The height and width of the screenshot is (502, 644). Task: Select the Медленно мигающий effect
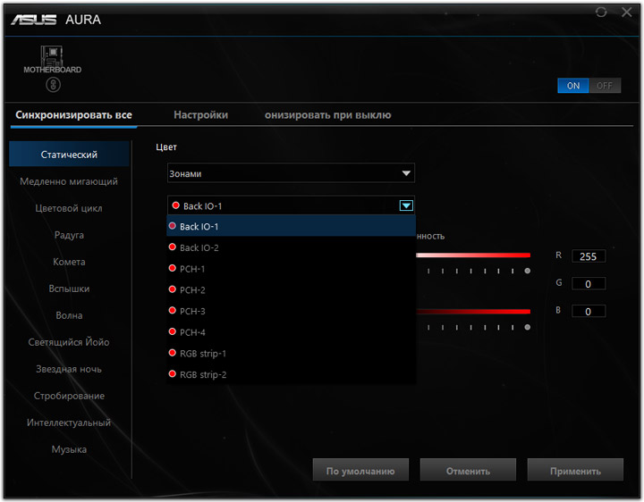tap(69, 181)
